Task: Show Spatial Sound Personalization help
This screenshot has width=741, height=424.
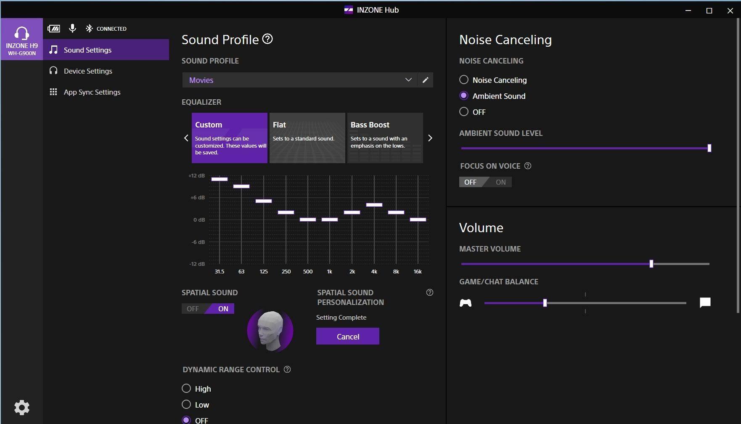Action: pos(429,292)
